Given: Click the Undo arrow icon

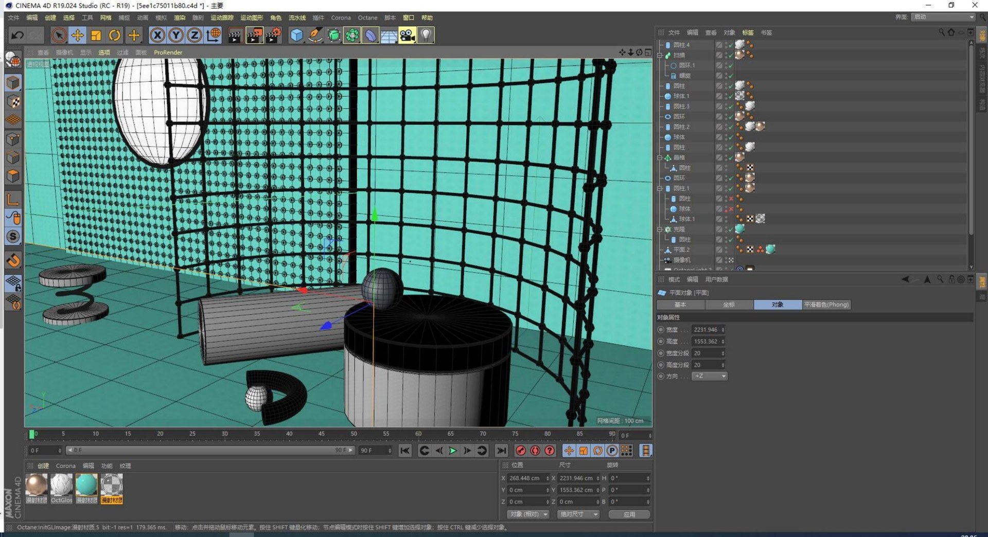Looking at the screenshot, I should 17,35.
